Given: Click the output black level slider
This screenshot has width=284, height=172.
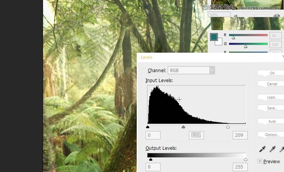Looking at the screenshot, I should 151,159.
